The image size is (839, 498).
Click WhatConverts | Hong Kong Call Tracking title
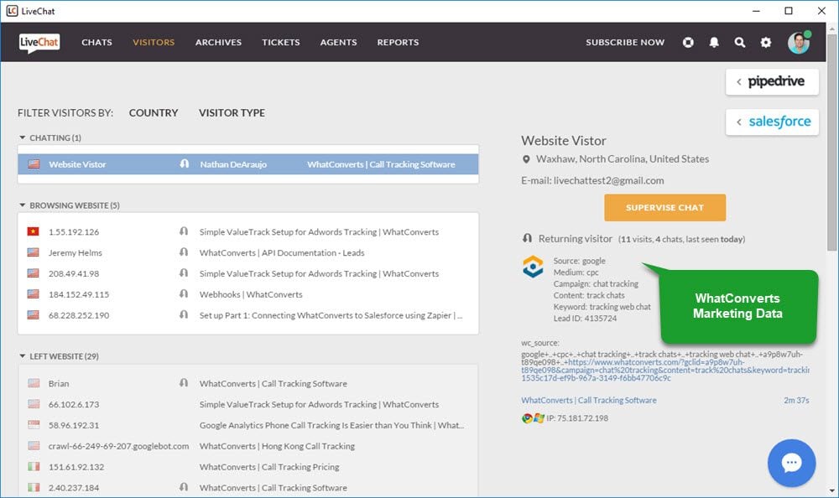[x=277, y=446]
